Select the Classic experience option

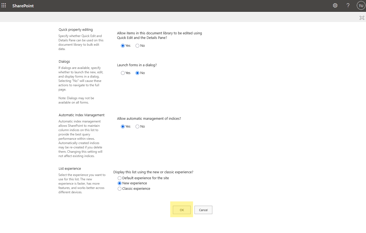click(x=120, y=188)
